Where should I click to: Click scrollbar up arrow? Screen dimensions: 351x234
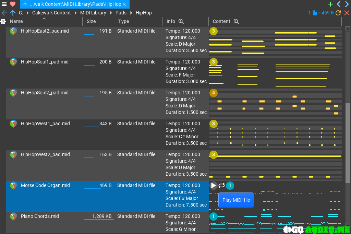coord(348,29)
